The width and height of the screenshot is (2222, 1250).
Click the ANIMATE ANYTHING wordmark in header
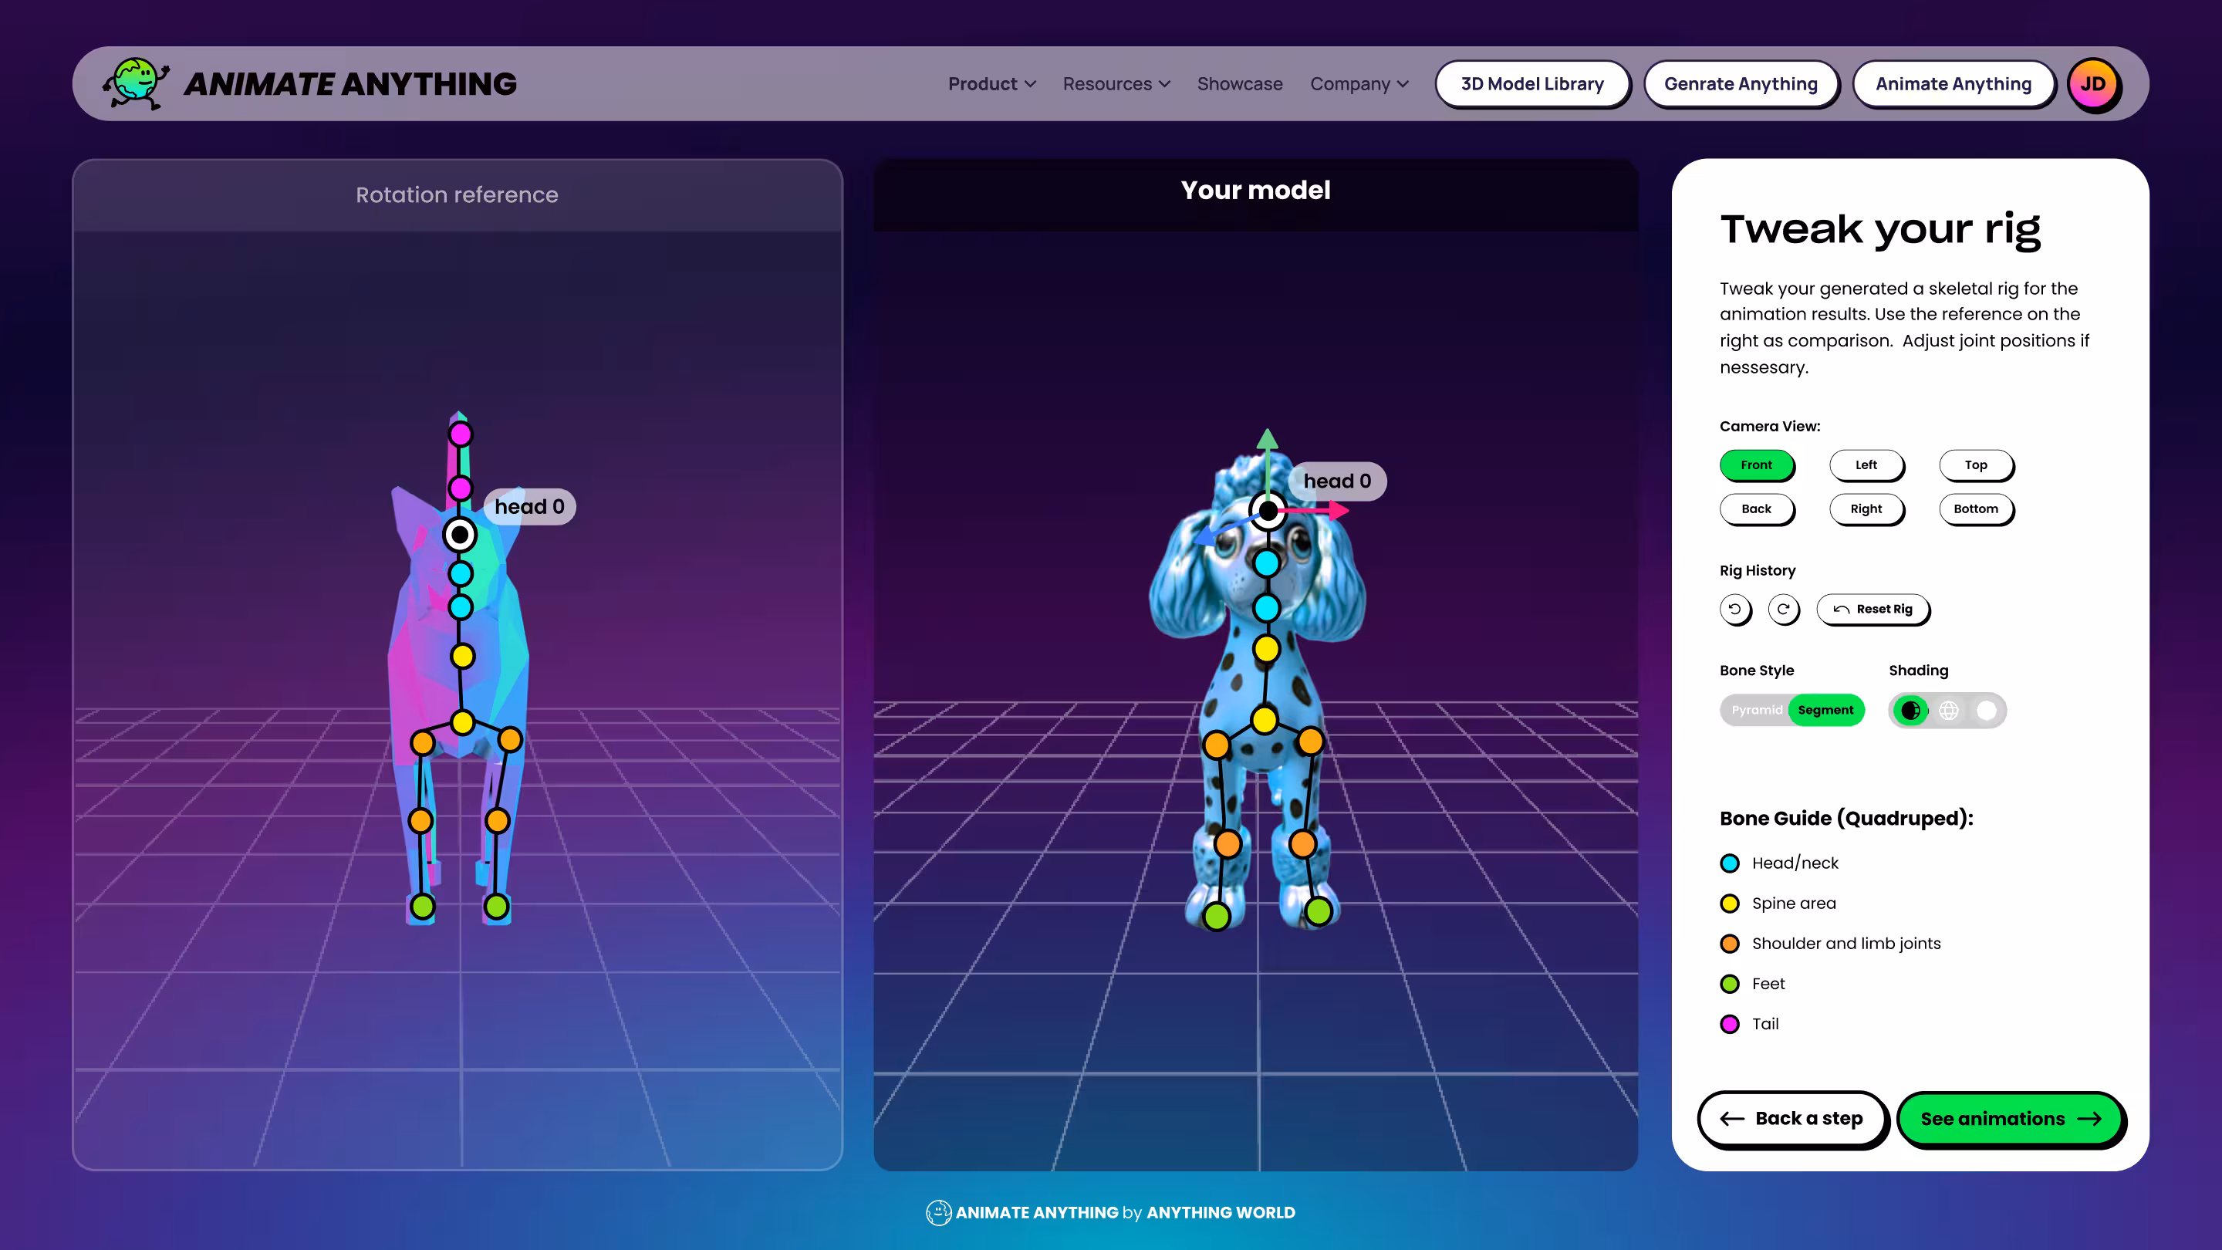click(350, 83)
